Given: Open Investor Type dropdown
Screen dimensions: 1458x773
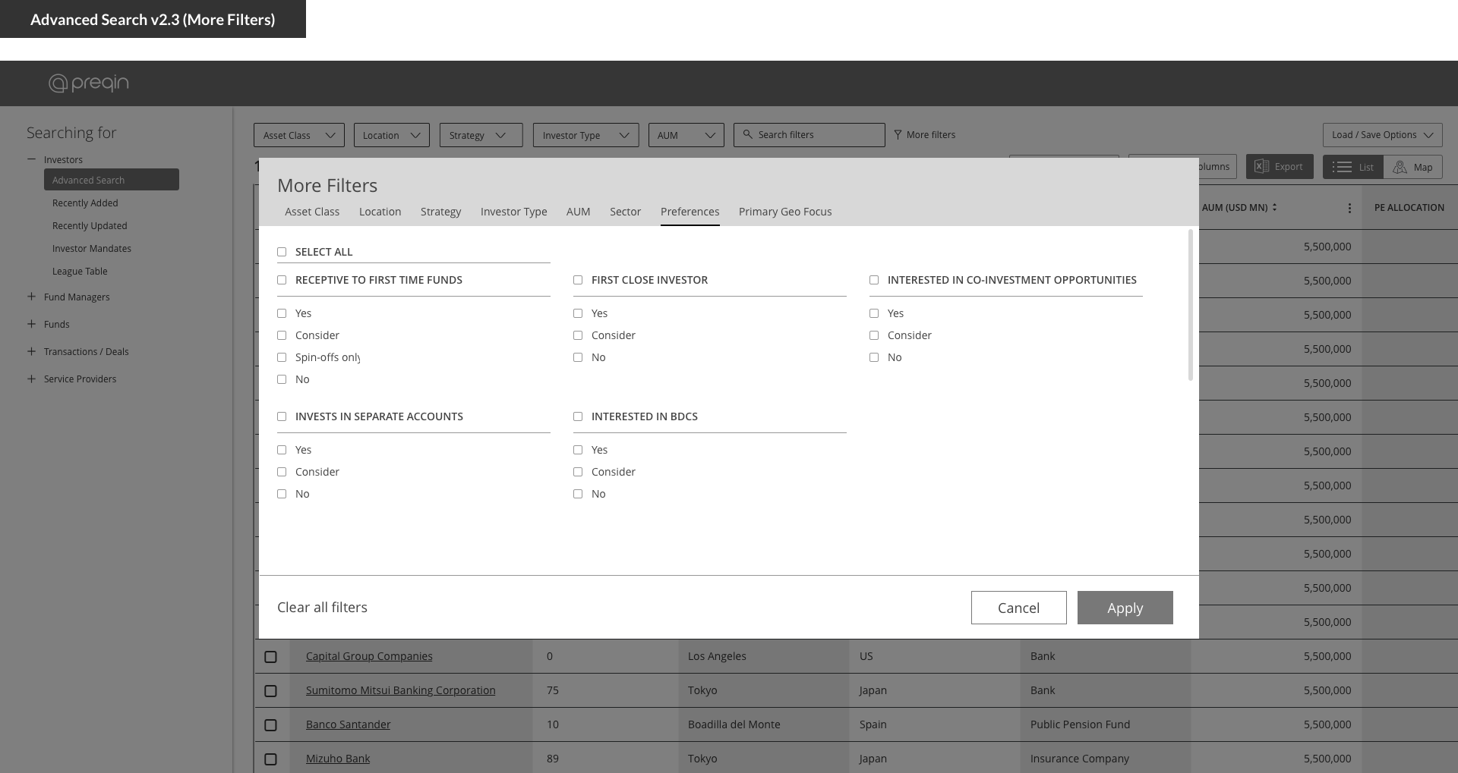Looking at the screenshot, I should point(586,135).
